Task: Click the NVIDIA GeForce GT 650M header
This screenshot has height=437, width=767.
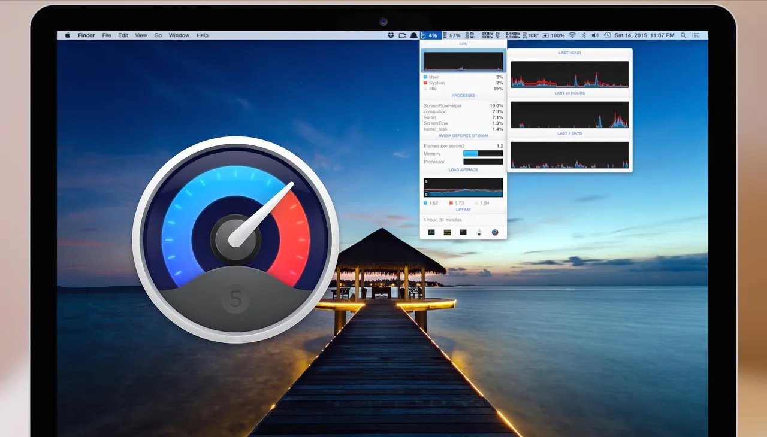Action: (463, 136)
